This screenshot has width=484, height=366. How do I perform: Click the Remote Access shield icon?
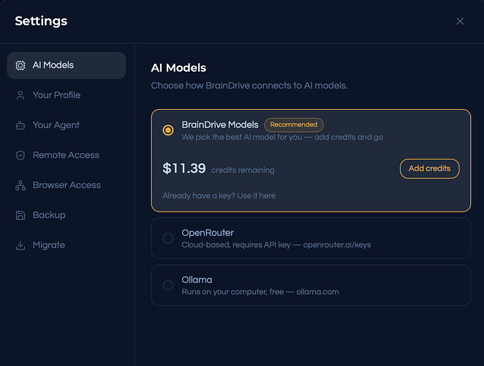click(20, 155)
